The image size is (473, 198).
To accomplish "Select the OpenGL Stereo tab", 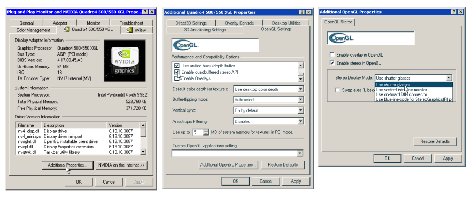I will click(338, 22).
